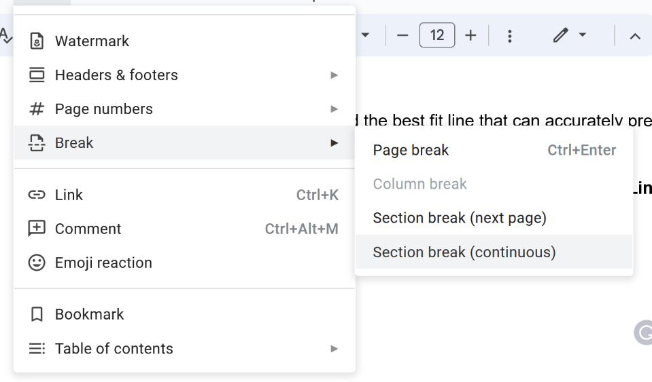Click the Emoji reaction smiley icon
Image resolution: width=652 pixels, height=382 pixels.
coord(37,263)
